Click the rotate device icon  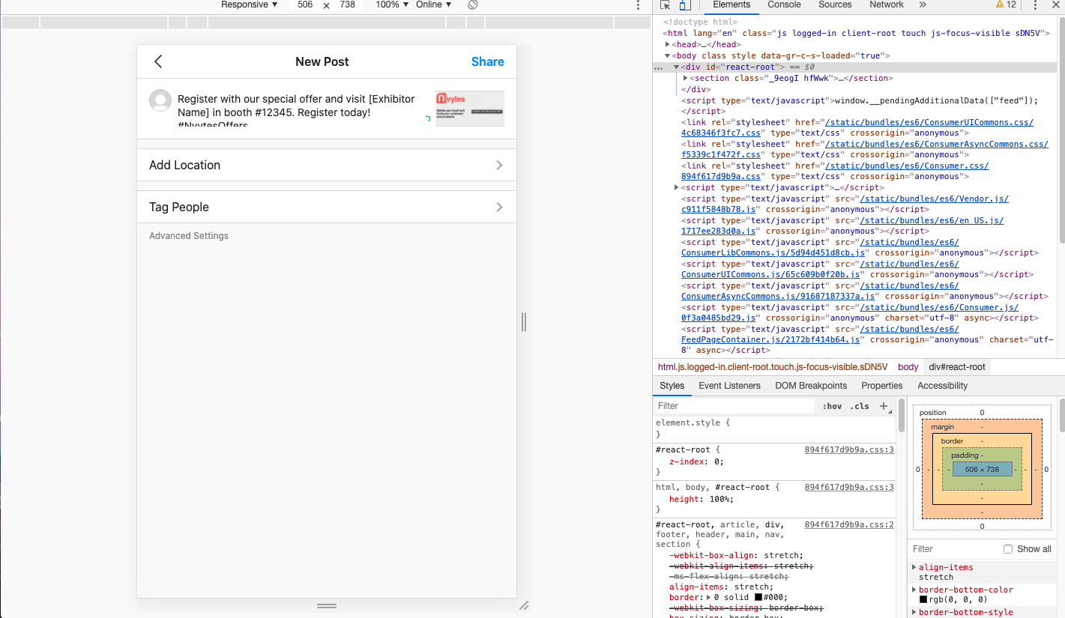tap(473, 4)
